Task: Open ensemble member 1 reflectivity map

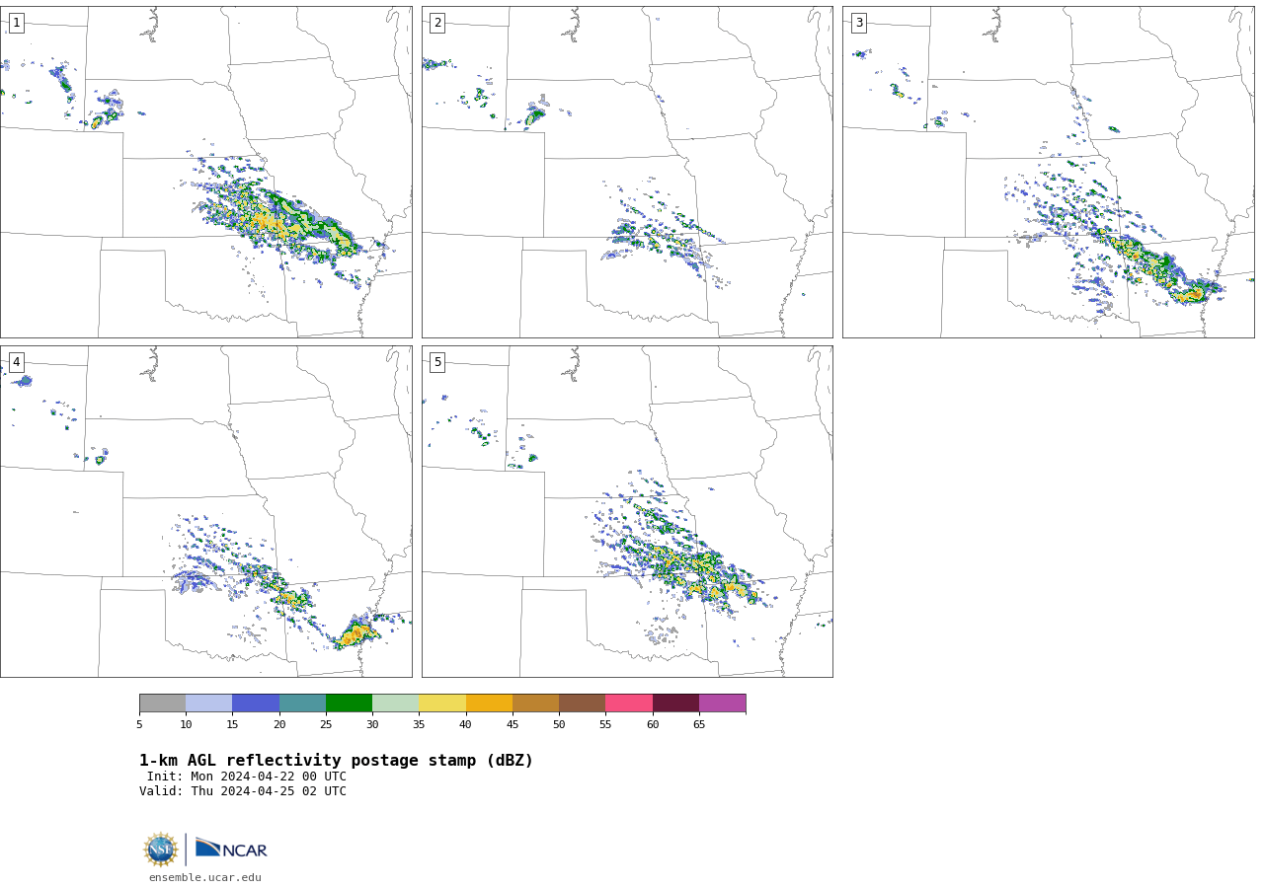Action: coord(205,172)
